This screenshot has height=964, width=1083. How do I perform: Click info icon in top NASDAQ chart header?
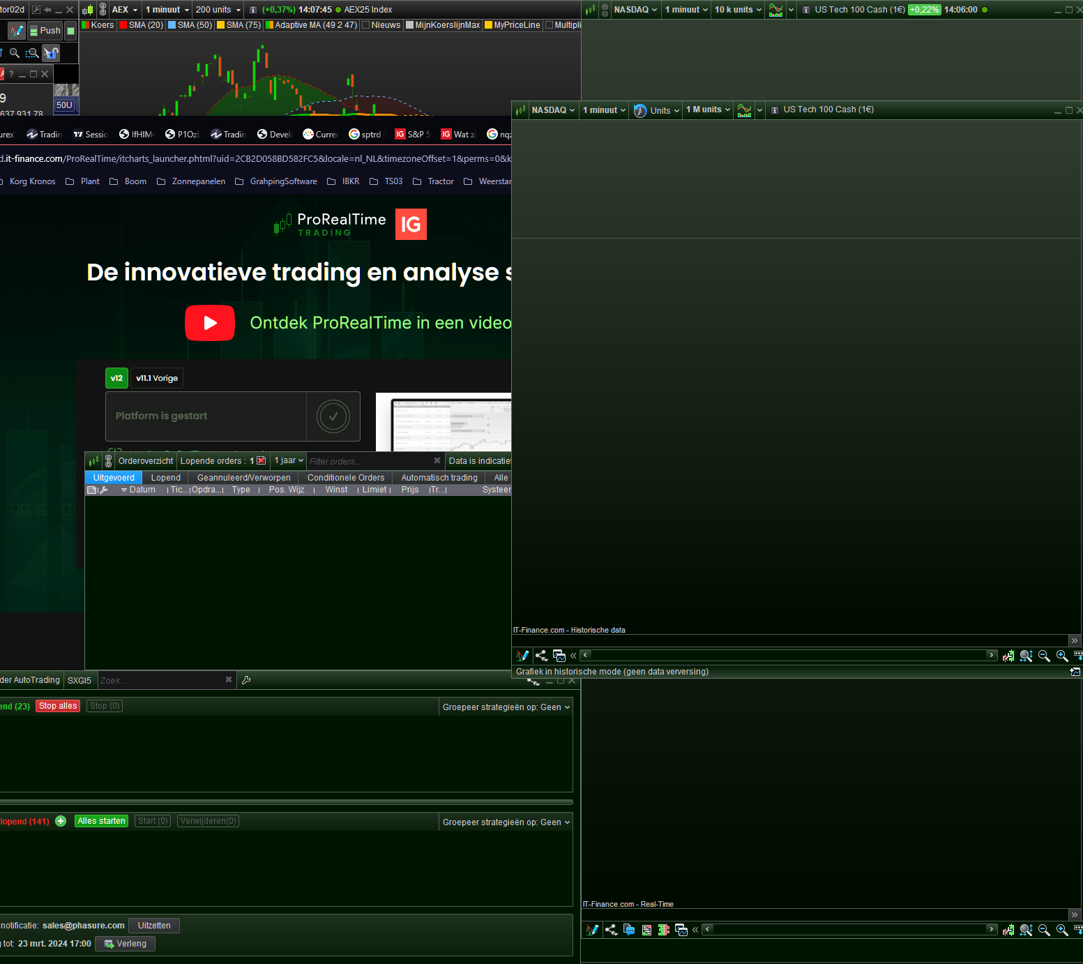tap(806, 10)
